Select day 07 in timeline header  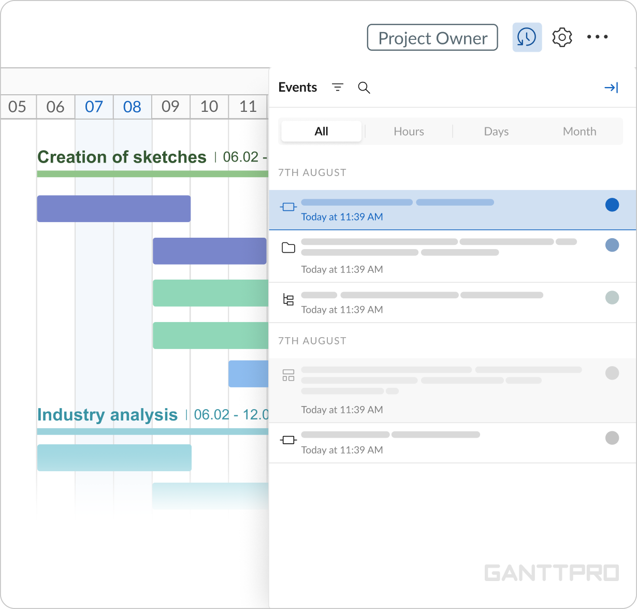94,107
